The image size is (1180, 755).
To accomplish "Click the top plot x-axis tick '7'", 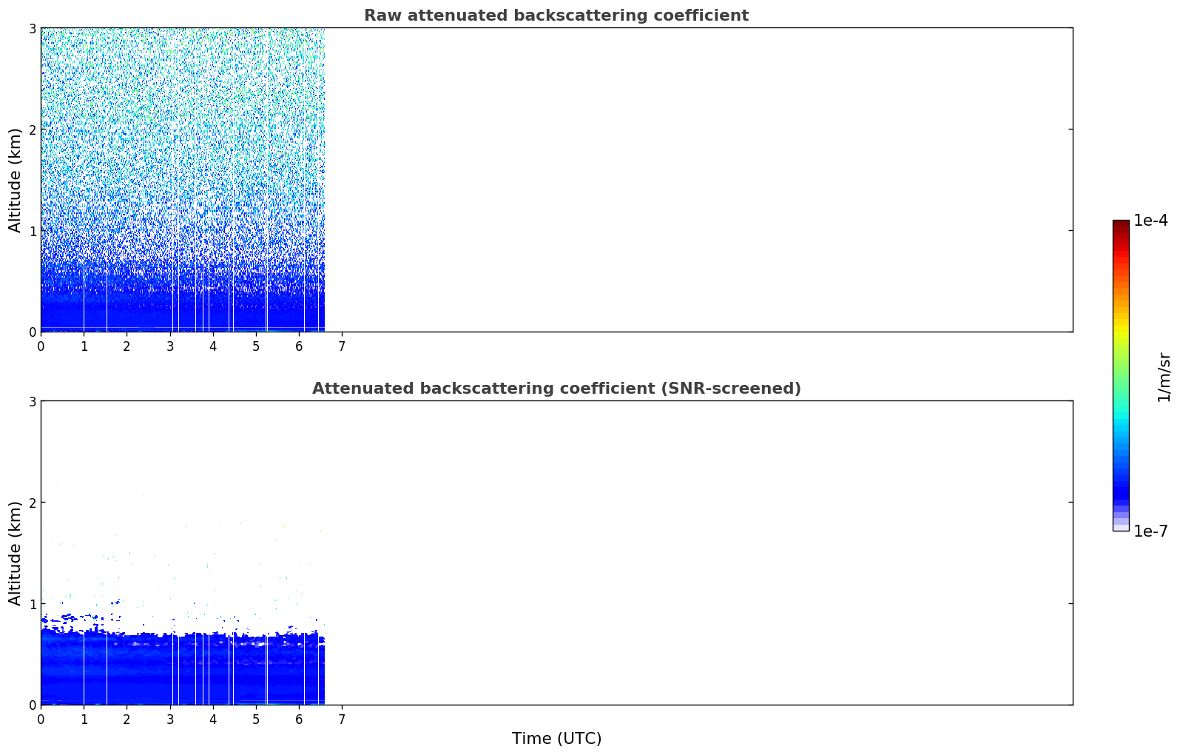I will (342, 346).
